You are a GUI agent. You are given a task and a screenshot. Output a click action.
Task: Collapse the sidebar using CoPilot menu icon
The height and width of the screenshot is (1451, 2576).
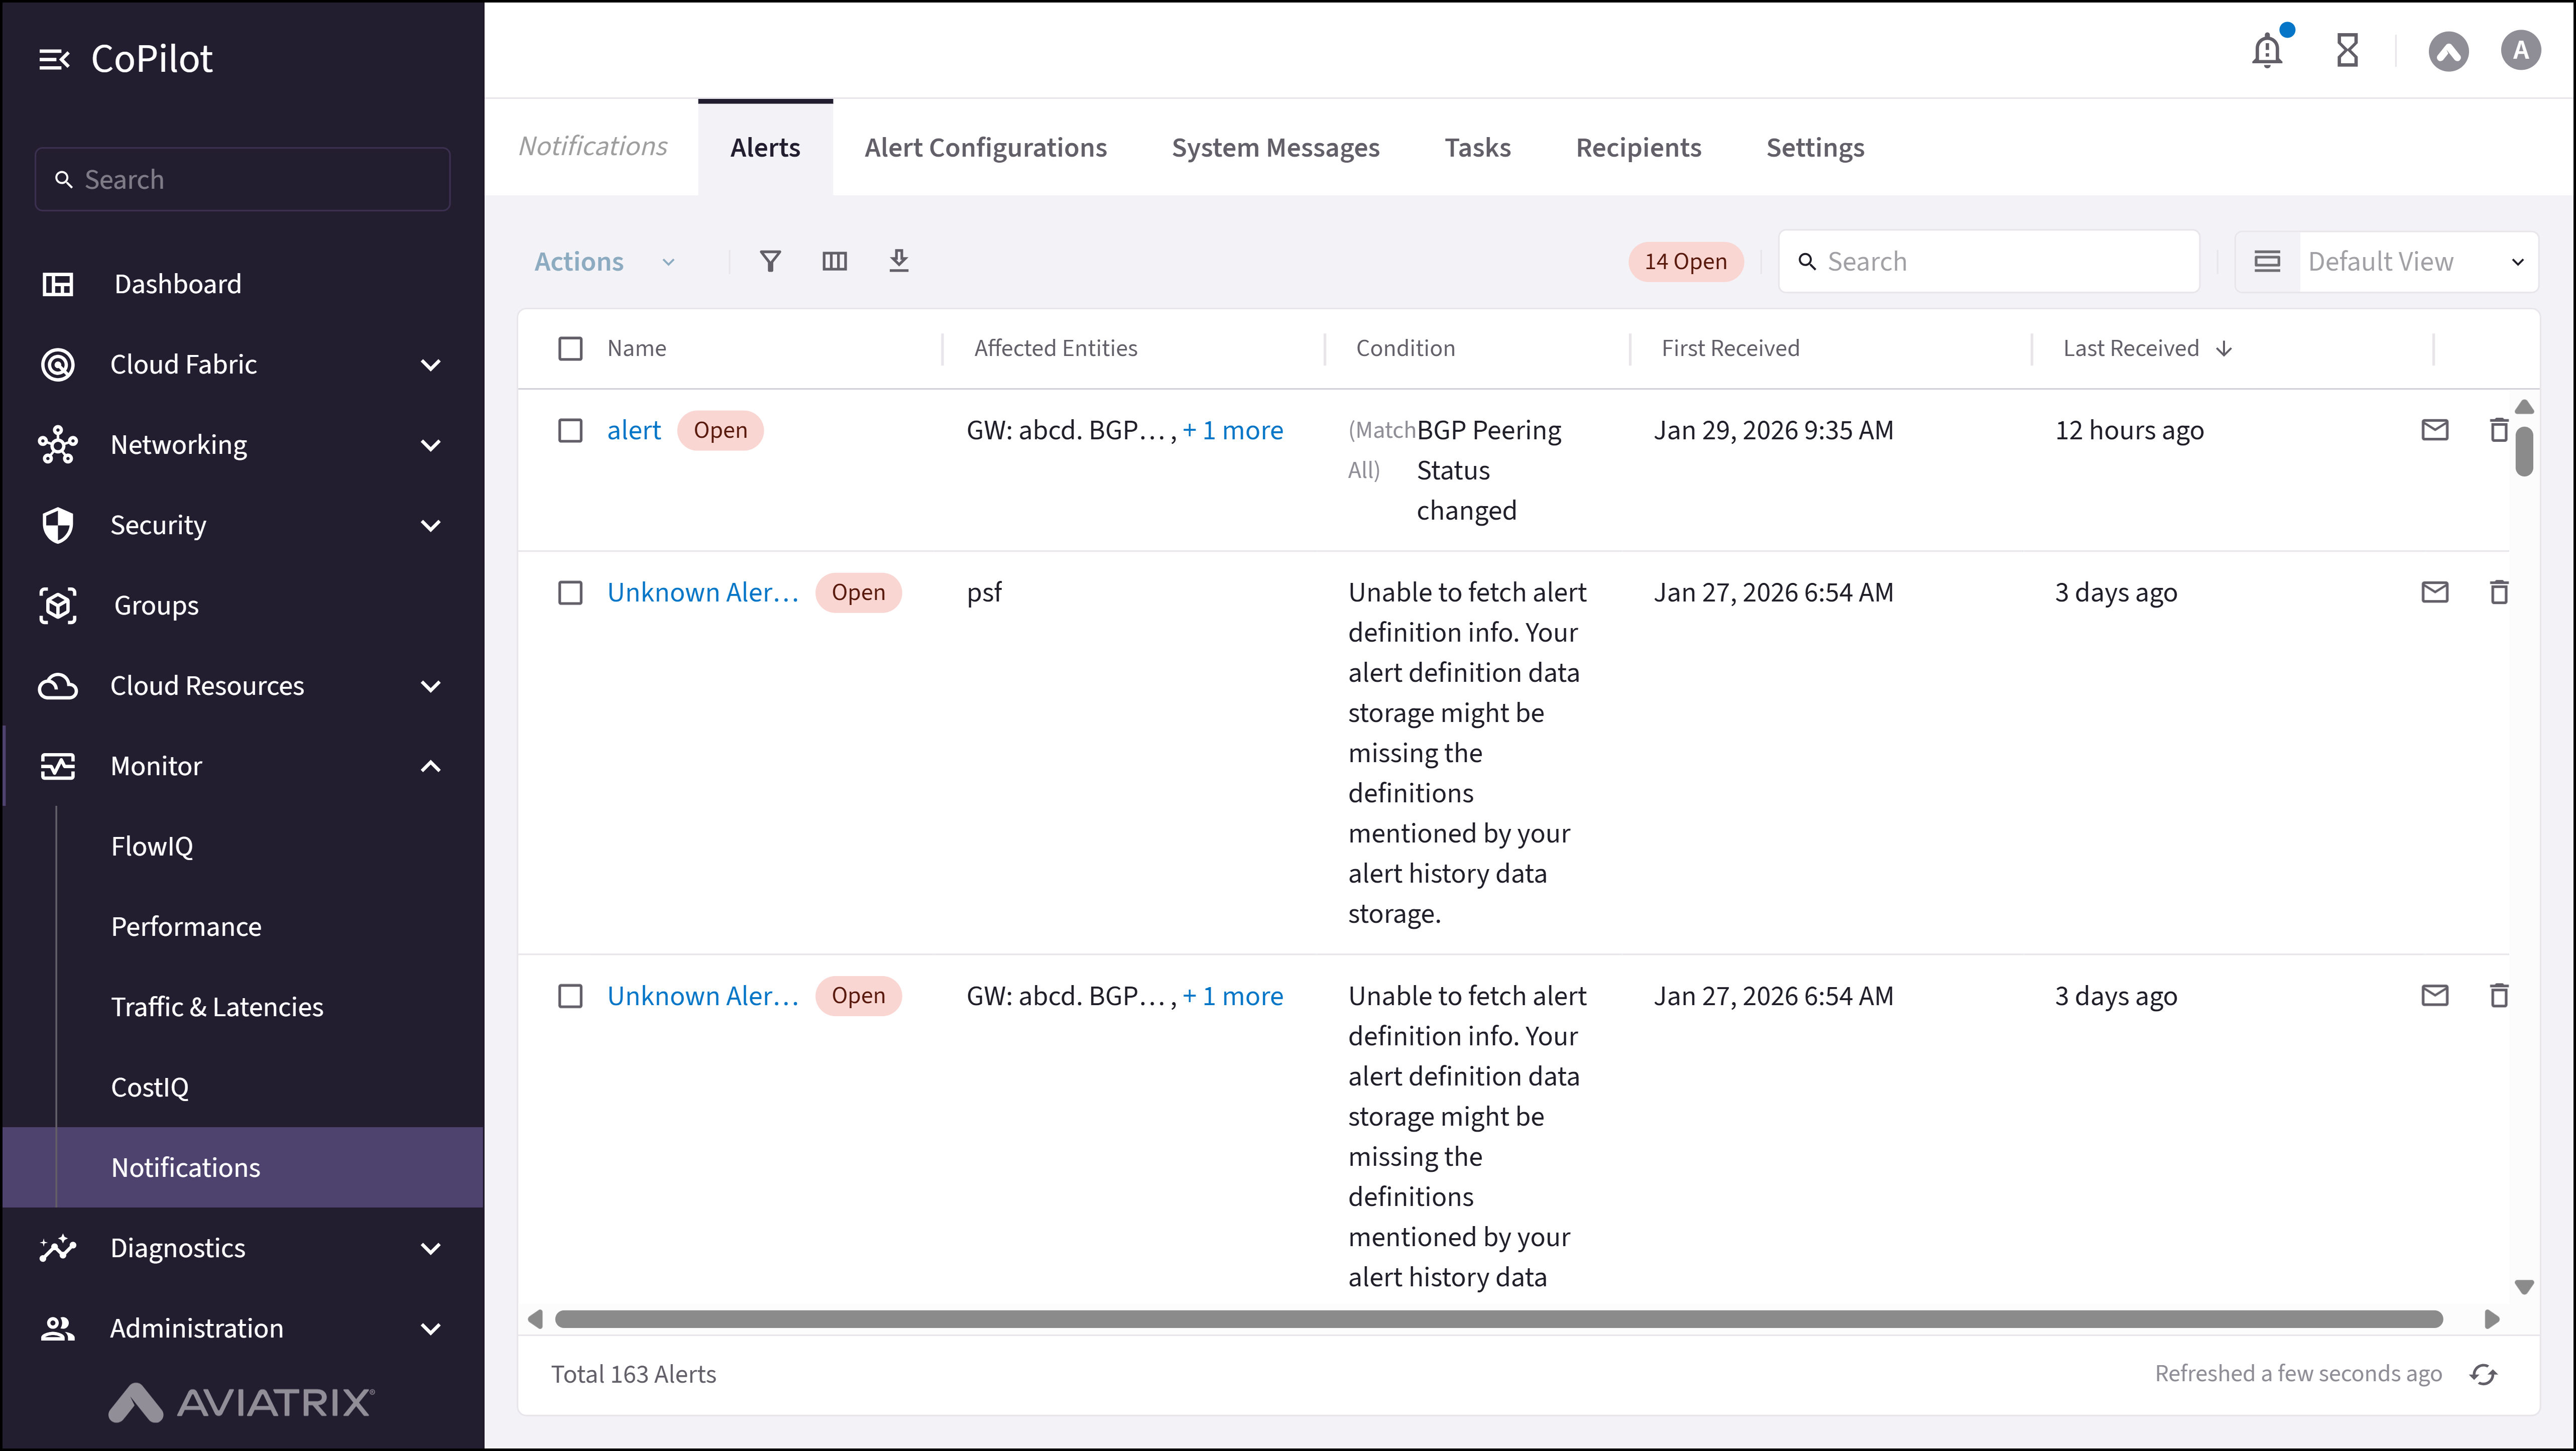(54, 59)
